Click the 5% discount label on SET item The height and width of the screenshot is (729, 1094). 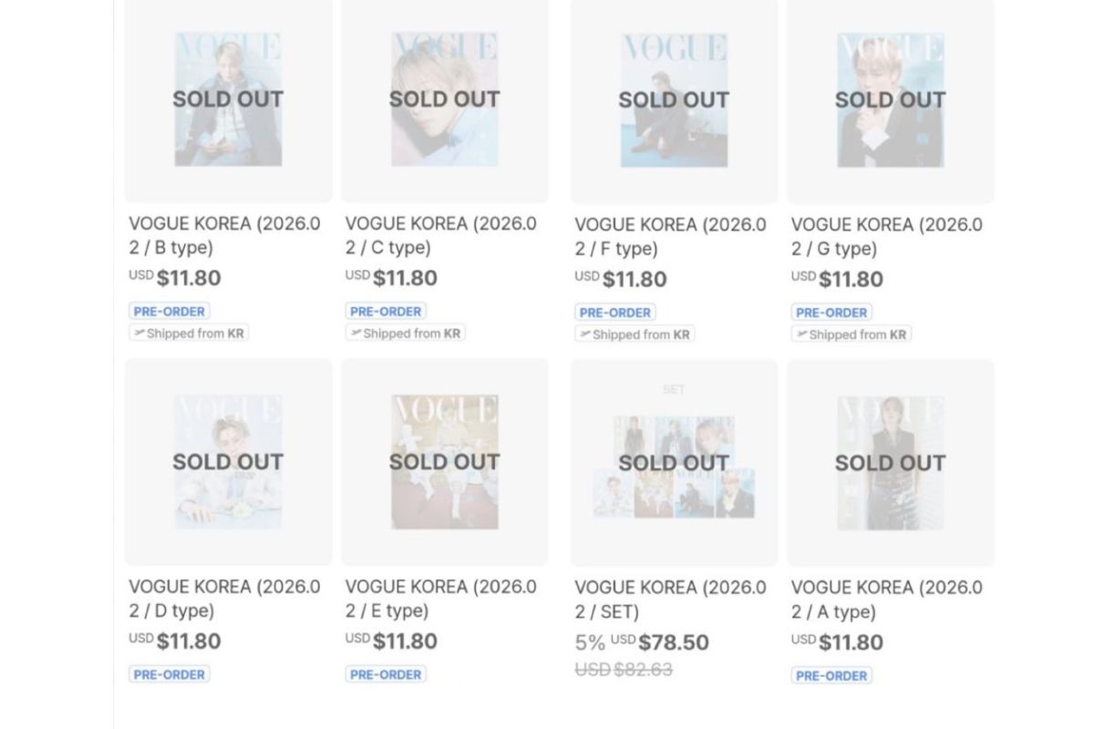coord(592,642)
